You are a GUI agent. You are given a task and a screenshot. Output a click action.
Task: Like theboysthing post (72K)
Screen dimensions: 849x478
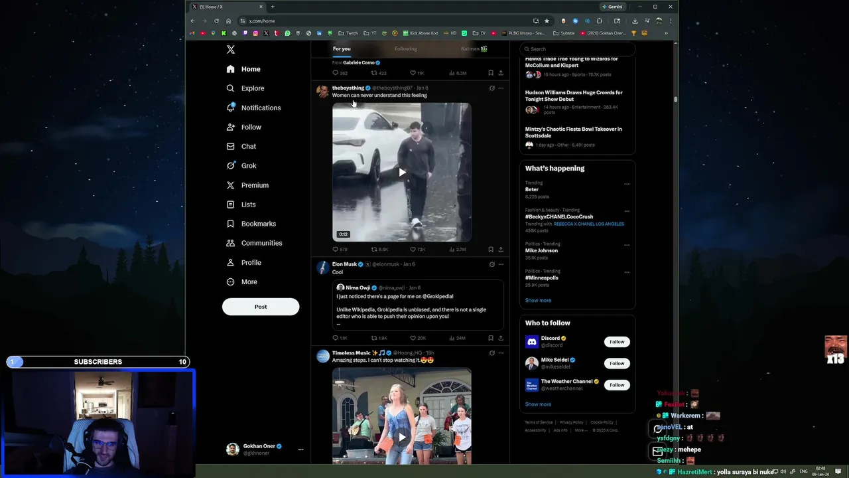tap(418, 250)
